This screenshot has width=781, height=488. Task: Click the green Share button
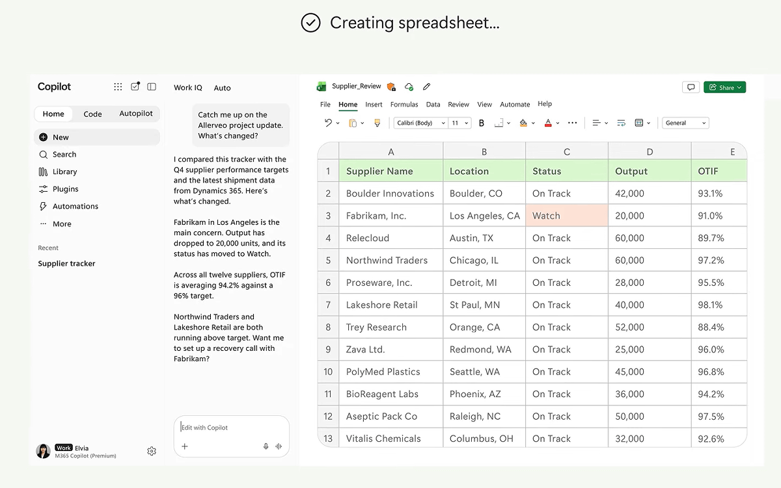coord(725,87)
